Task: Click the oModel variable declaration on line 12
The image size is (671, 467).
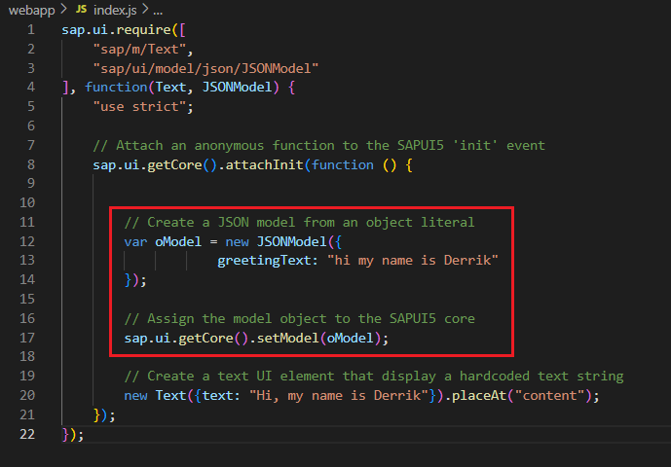Action: click(x=178, y=242)
